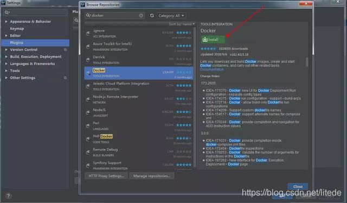Viewport: 347px width, 203px height.
Task: Click the description pane scrollbar
Action: (307, 62)
